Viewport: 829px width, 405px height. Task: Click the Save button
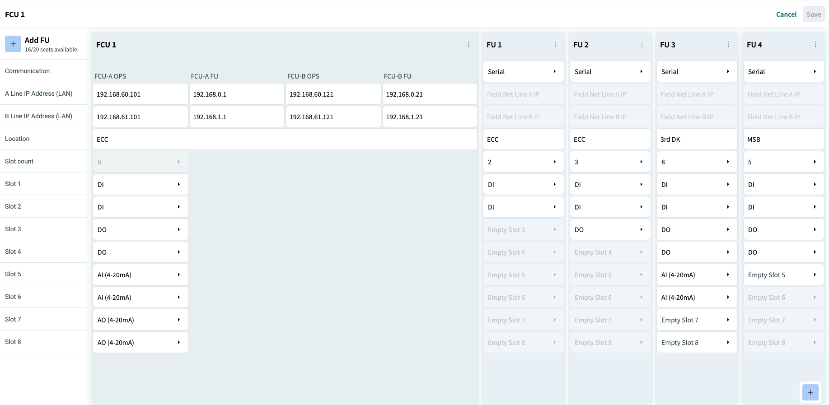click(x=814, y=14)
